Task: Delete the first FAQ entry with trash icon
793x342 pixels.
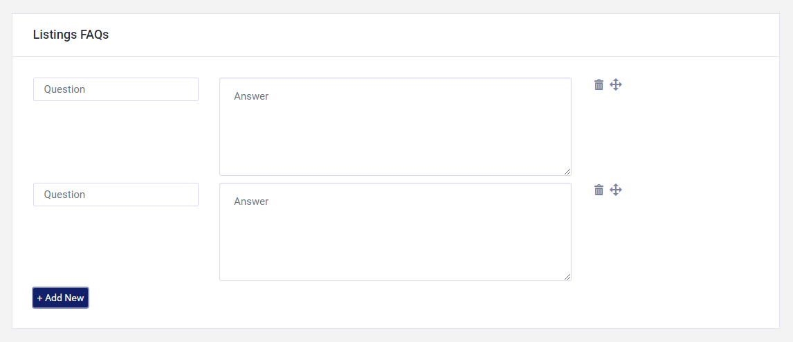Action: [599, 85]
